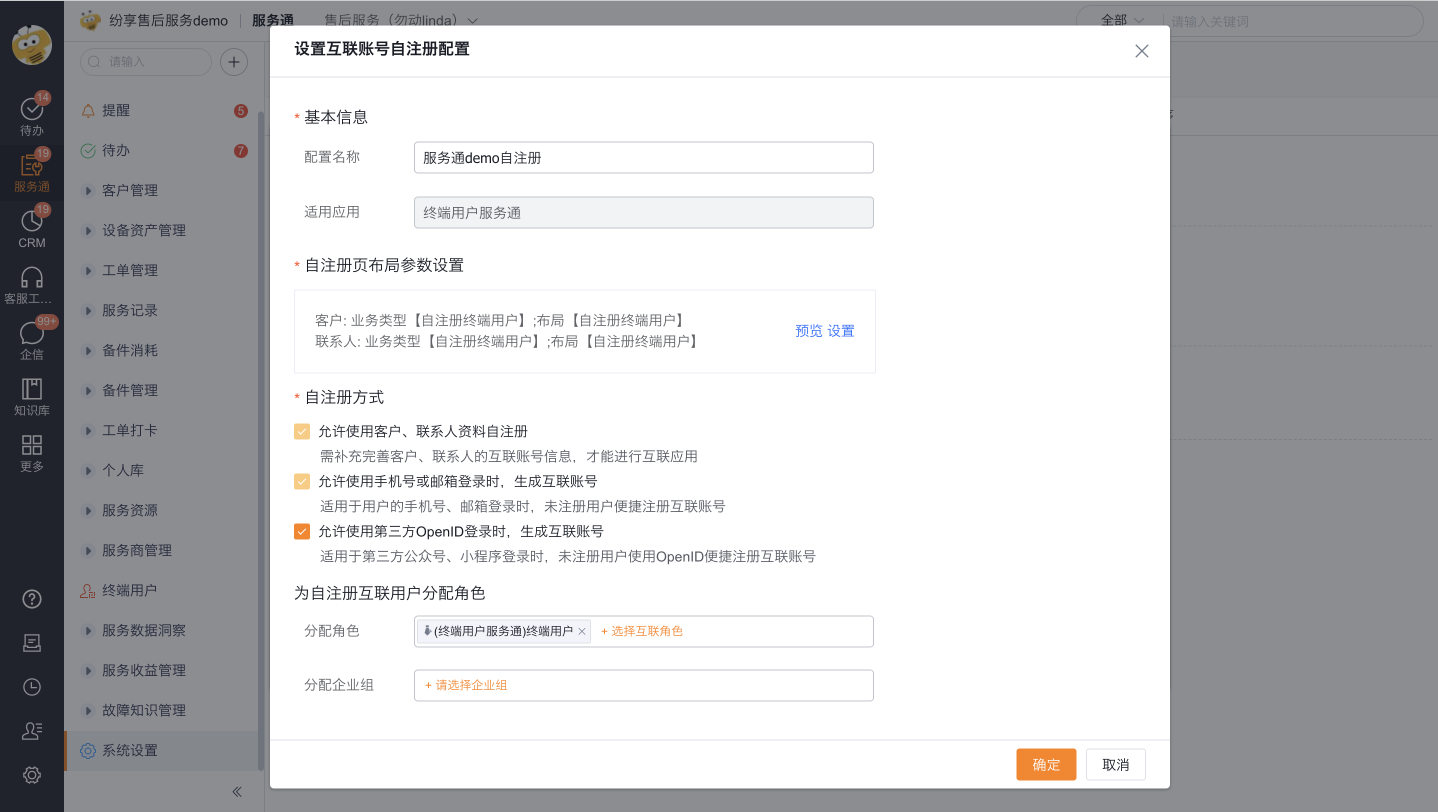
Task: Open the 全部 search scope dropdown
Action: coord(1122,20)
